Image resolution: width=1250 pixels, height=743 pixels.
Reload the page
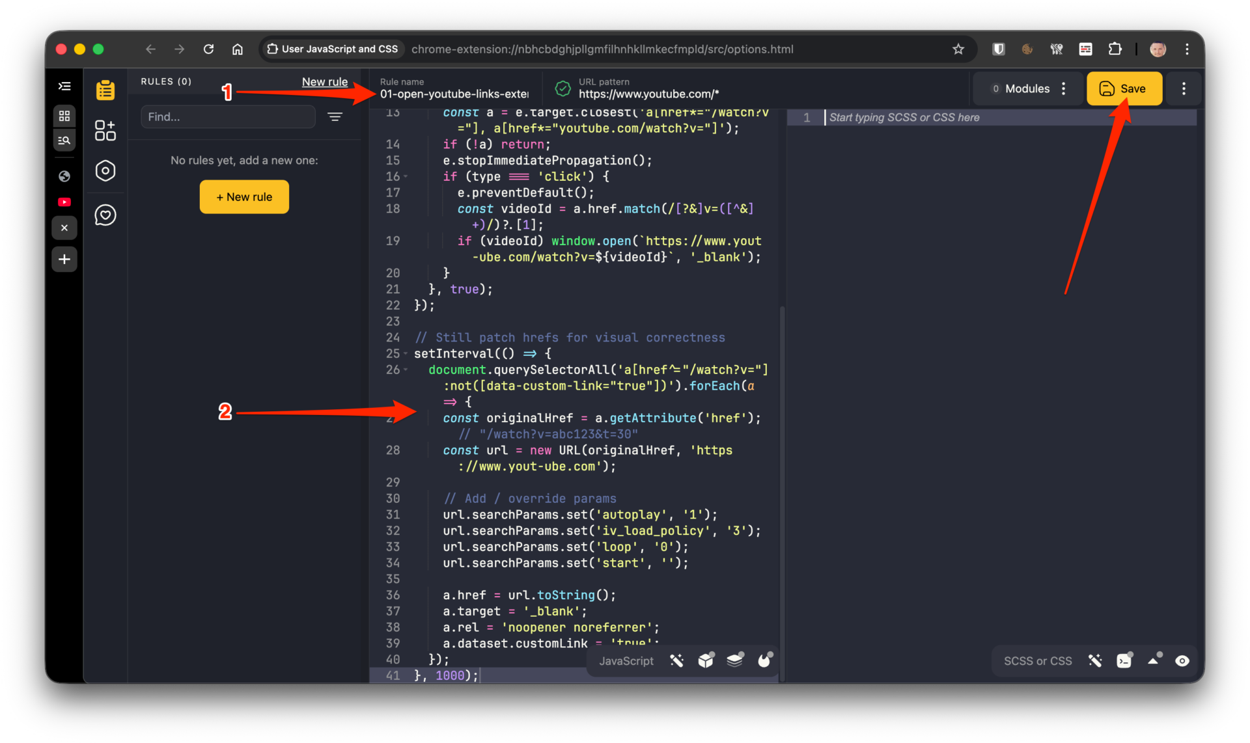(208, 49)
